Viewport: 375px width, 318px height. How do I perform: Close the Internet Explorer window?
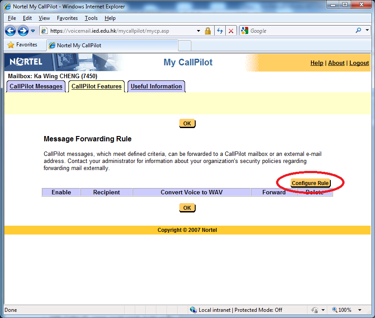click(361, 4)
